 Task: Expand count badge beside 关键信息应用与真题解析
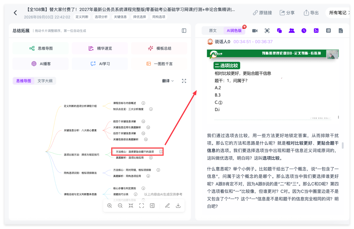148,128
